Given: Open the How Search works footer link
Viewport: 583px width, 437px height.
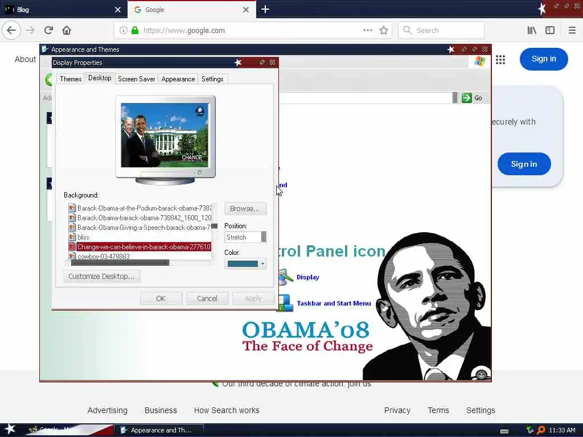Looking at the screenshot, I should click(x=227, y=410).
